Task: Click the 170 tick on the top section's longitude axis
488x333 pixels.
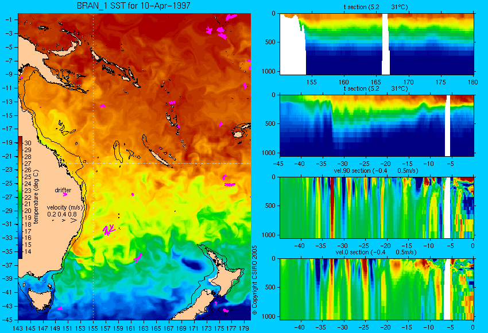Action: click(x=408, y=82)
